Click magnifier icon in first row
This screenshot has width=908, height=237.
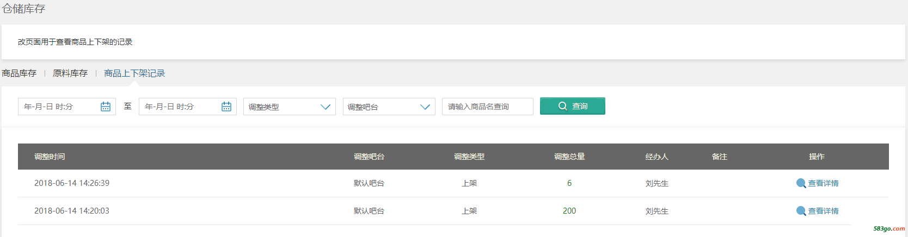[801, 183]
